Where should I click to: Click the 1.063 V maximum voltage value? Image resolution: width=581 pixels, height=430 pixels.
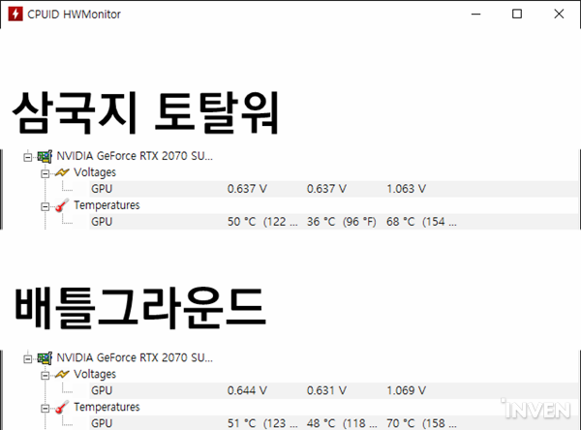407,189
